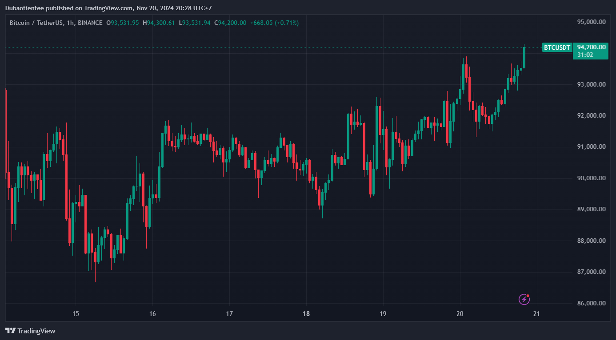This screenshot has height=340, width=616.
Task: Click the close value C94,200.00
Action: (230, 23)
